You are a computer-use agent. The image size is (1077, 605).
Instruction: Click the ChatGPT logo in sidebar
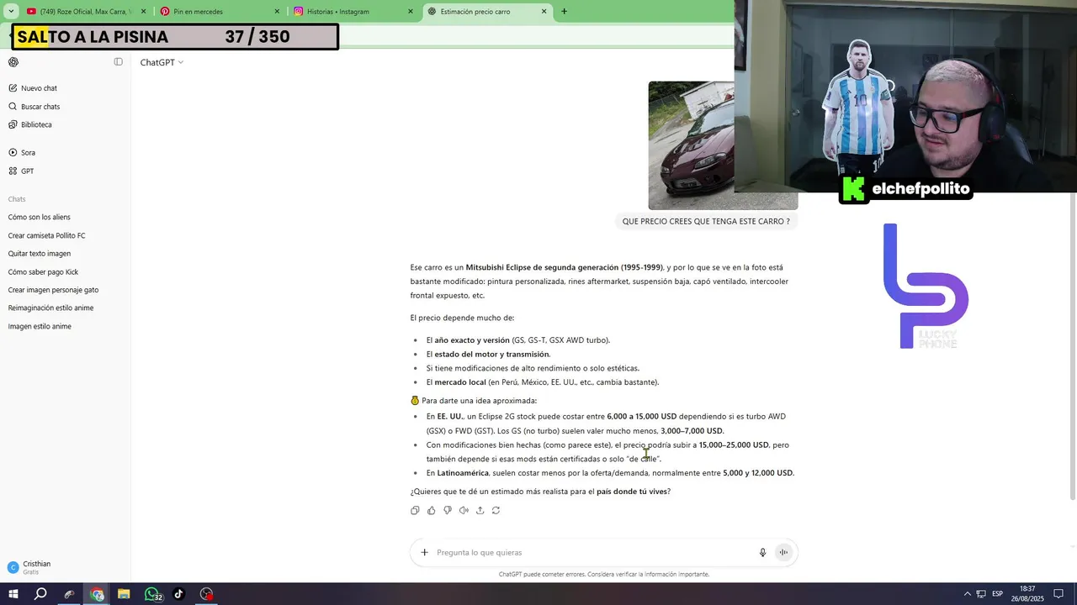click(x=13, y=62)
